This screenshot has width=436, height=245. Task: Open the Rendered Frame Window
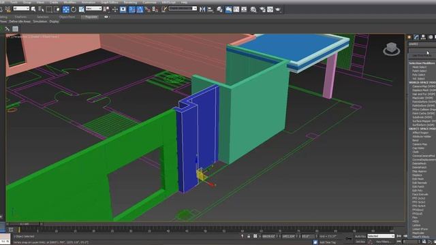[270, 10]
